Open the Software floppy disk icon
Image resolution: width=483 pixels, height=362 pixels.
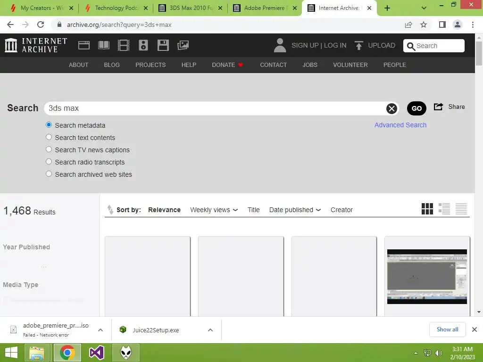163,45
